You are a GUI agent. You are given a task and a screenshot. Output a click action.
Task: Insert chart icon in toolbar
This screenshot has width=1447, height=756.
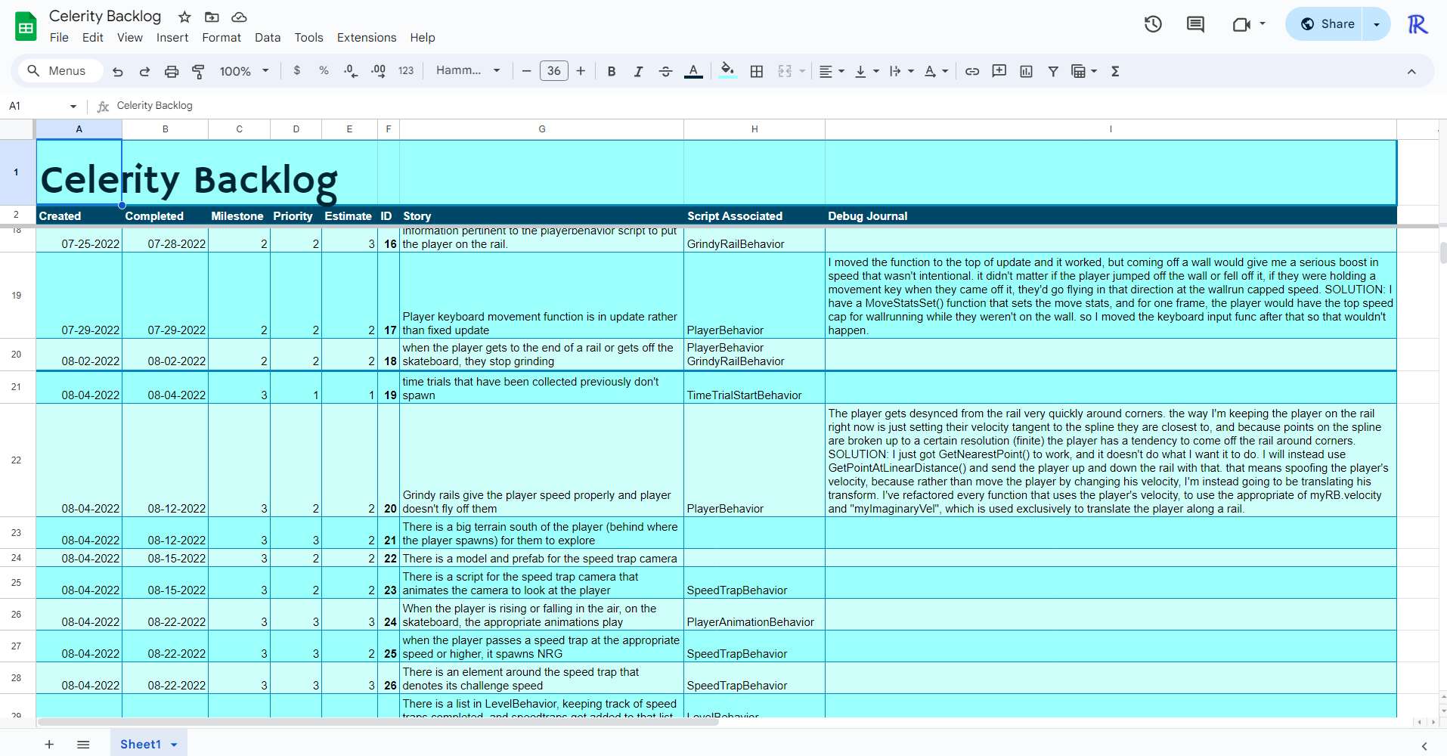point(1026,71)
